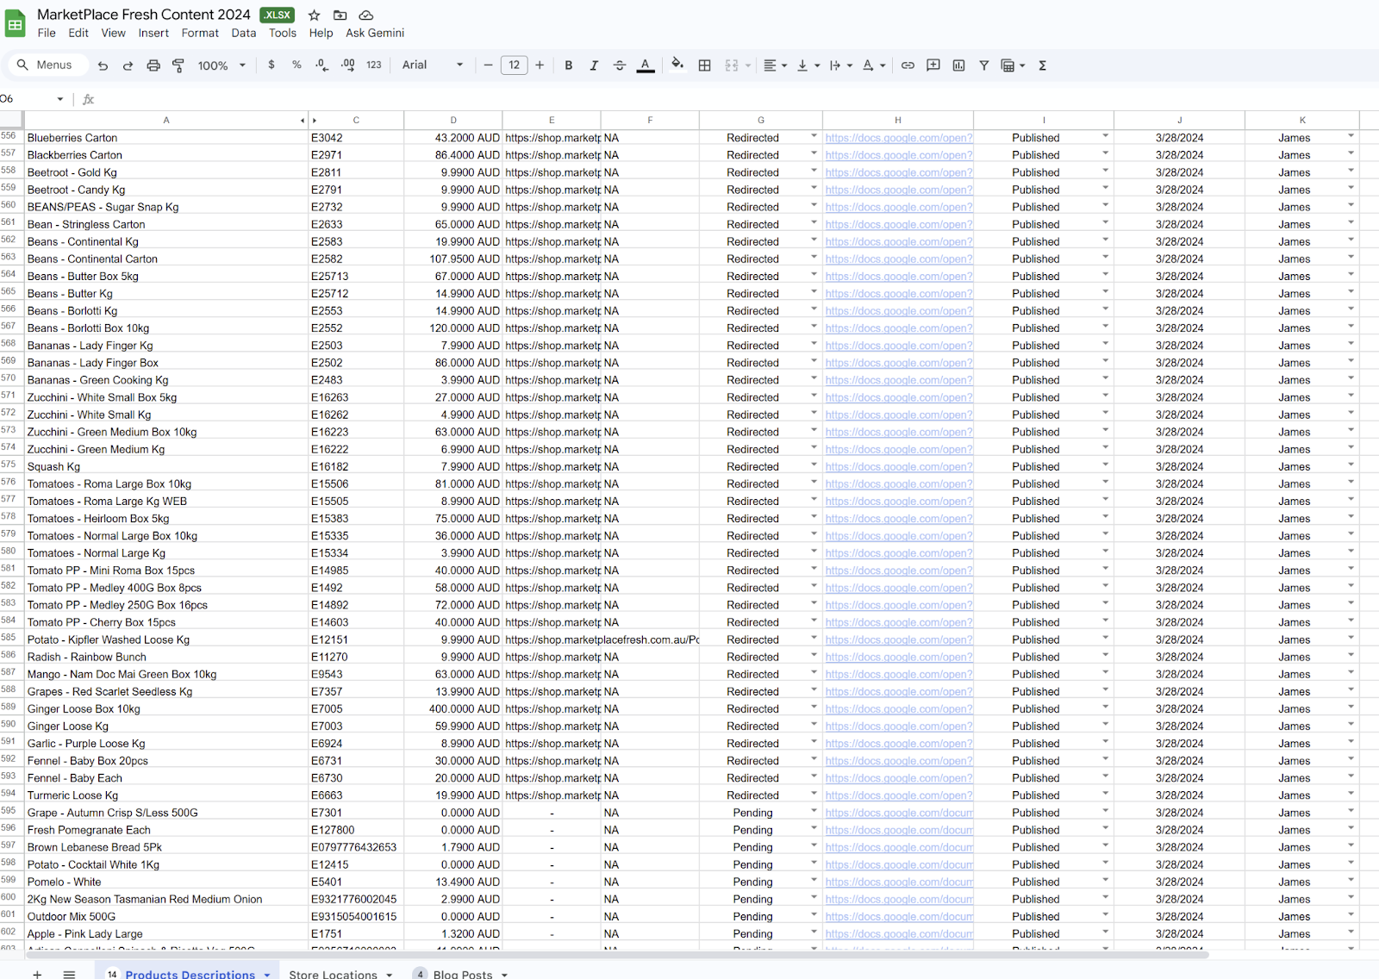The image size is (1379, 979).
Task: Open zoom level 100% dropdown
Action: point(222,65)
